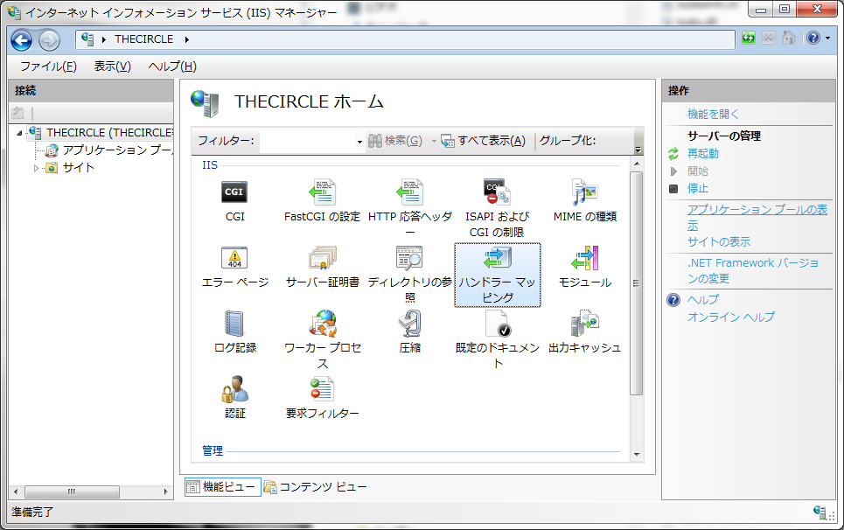Click アプリケーション プールの表示 link
Screen dimensions: 844x530
pyautogui.click(x=757, y=218)
